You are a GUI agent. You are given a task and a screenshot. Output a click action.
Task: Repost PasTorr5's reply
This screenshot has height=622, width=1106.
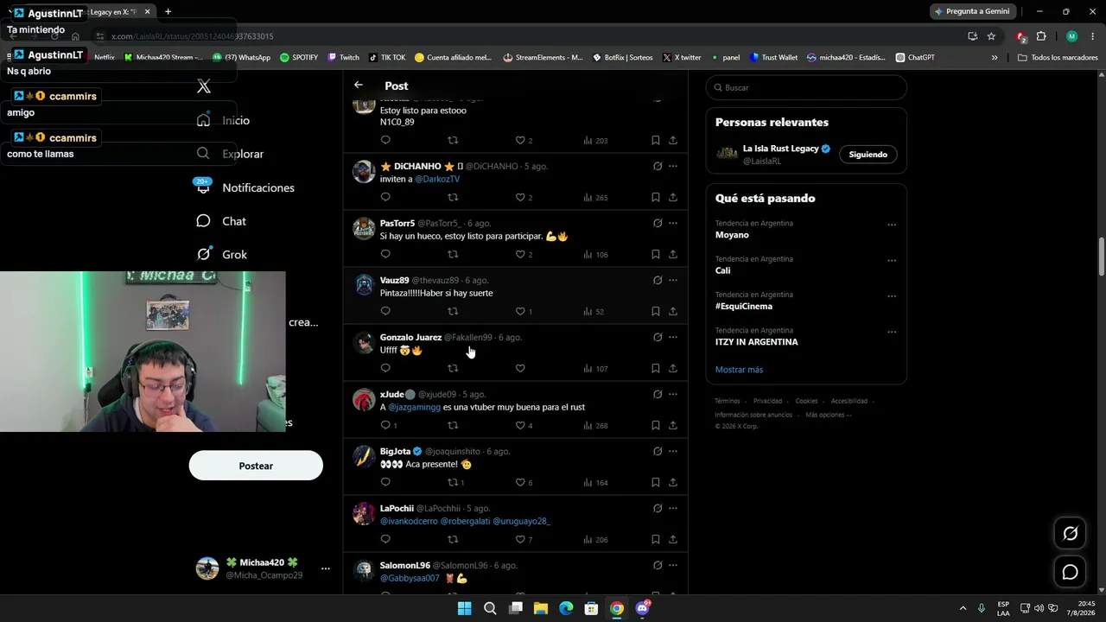pyautogui.click(x=453, y=254)
